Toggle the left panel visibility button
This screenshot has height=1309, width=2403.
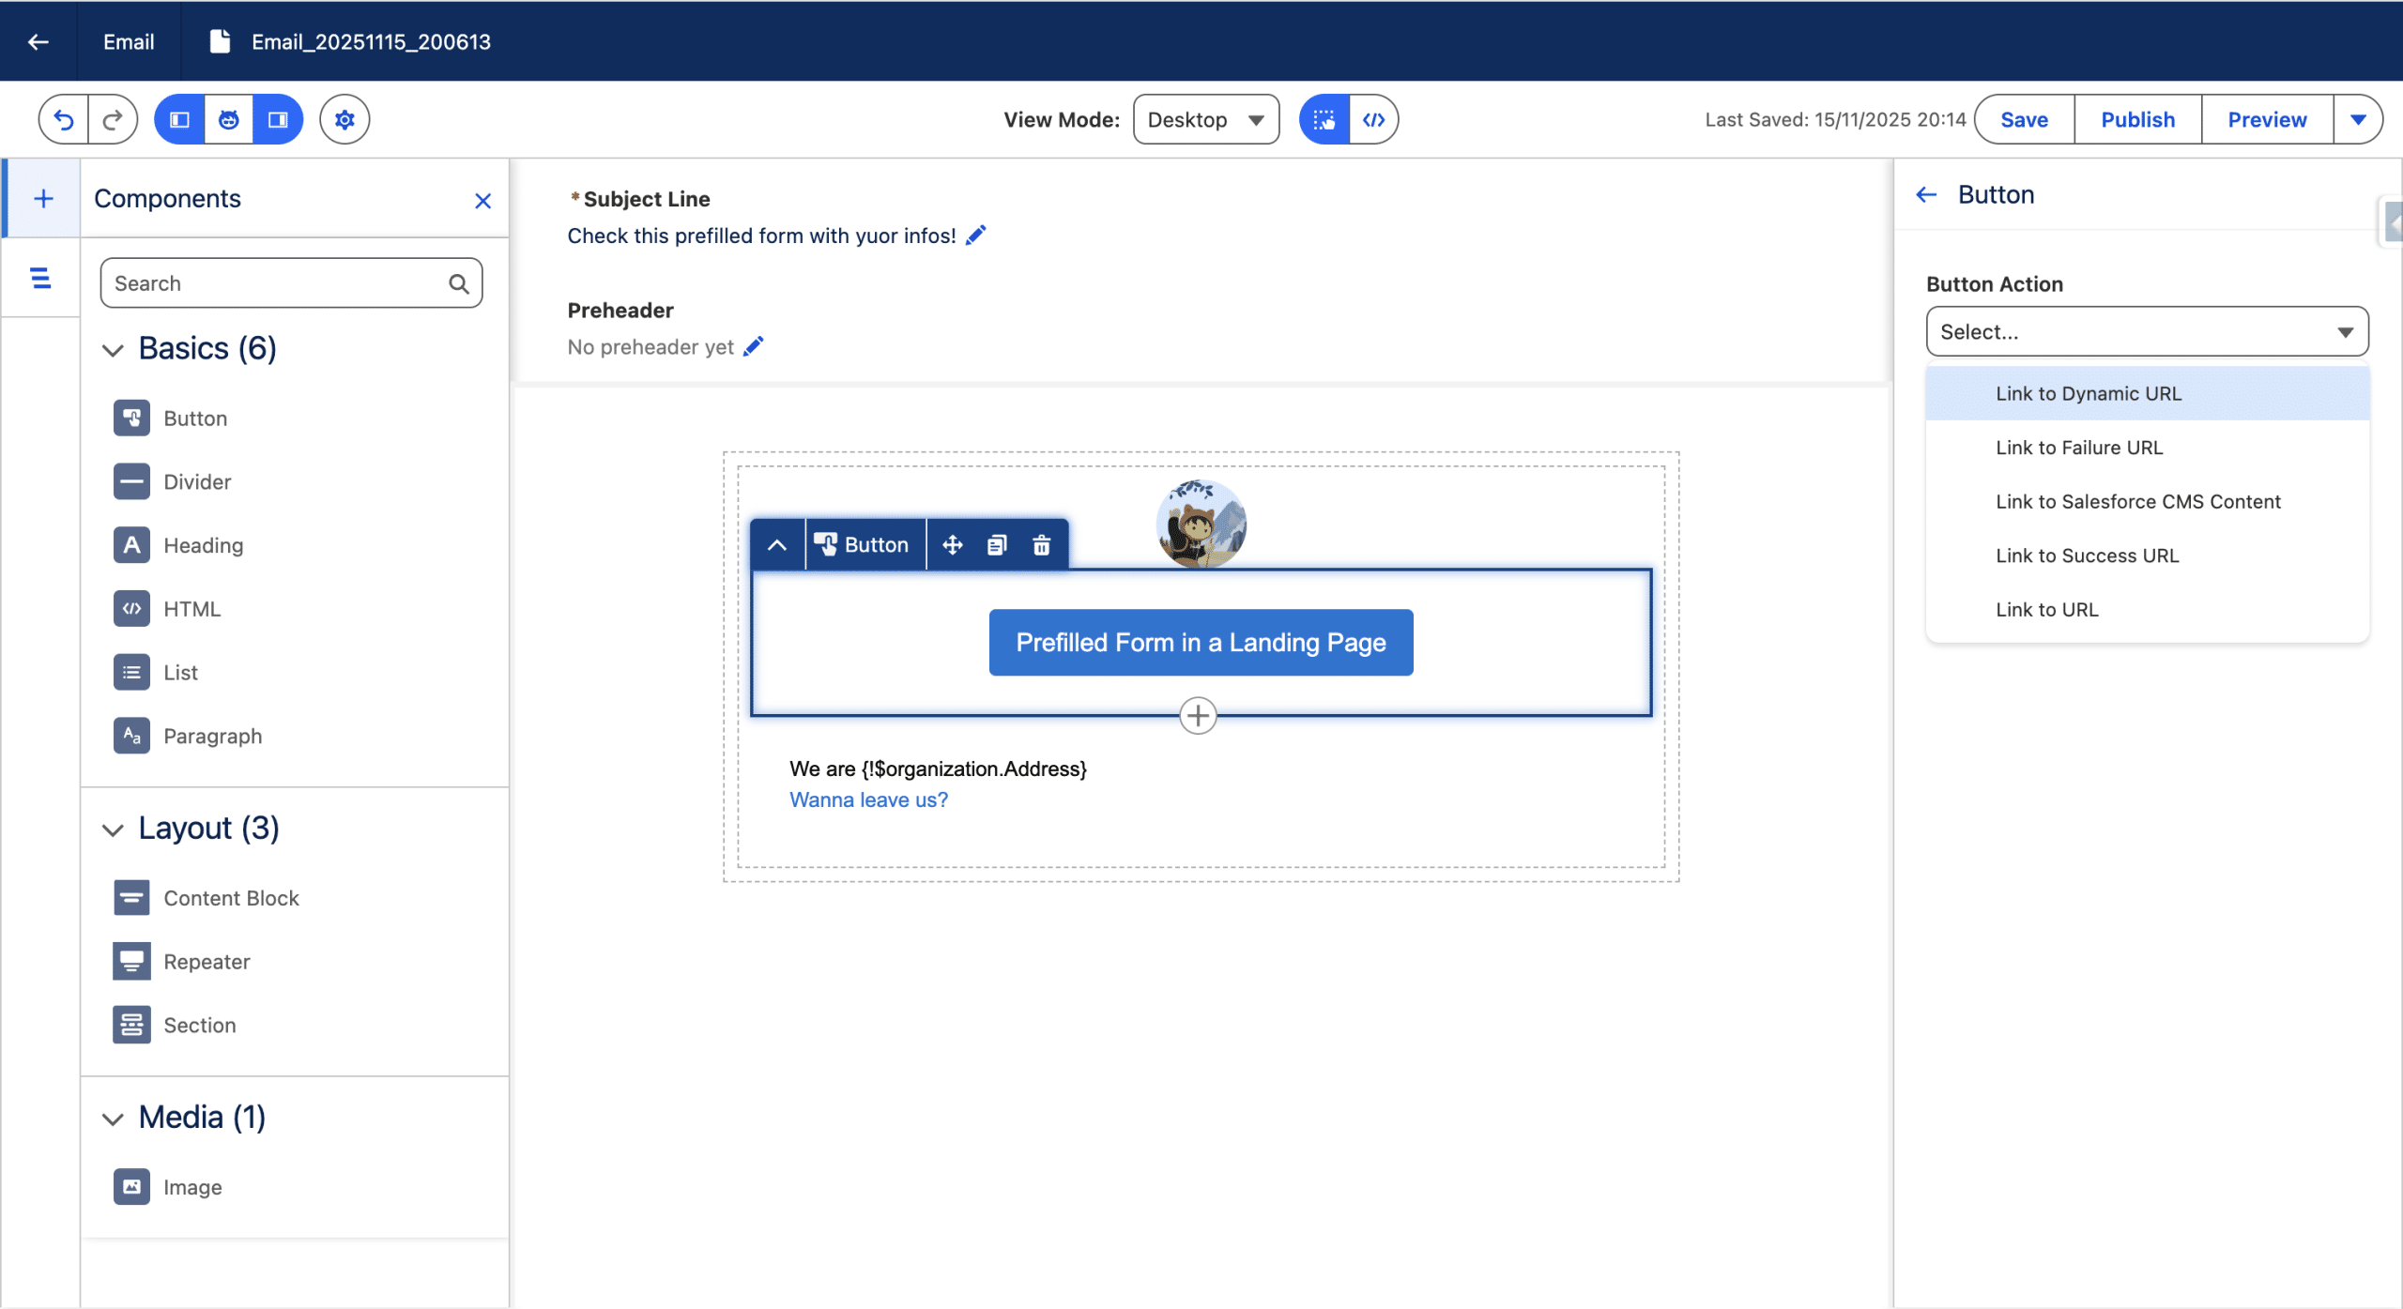[179, 119]
